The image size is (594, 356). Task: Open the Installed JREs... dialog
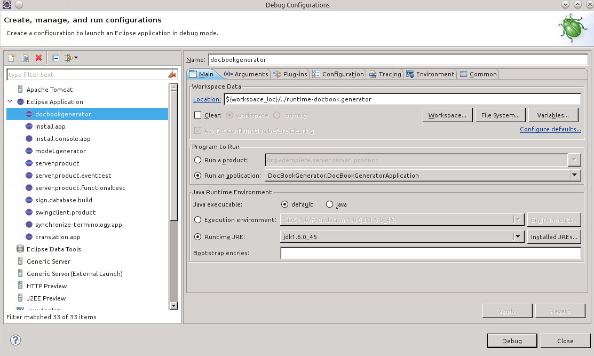tap(554, 236)
